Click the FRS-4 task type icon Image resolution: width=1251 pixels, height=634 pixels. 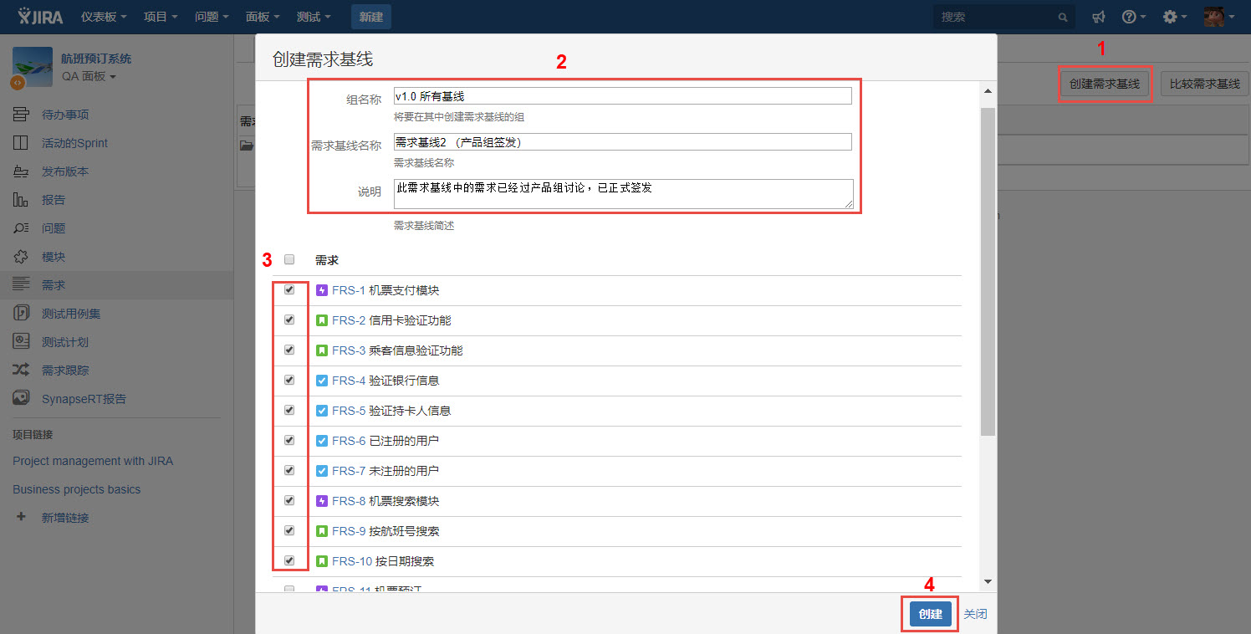point(322,381)
